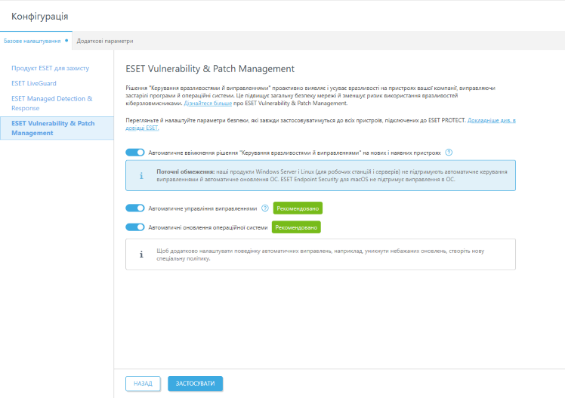Image resolution: width=565 pixels, height=398 pixels.
Task: Click Рекомендовано badge beside automatic patch management
Action: tap(298, 208)
